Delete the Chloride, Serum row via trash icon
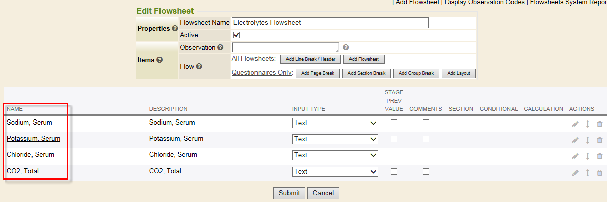The width and height of the screenshot is (607, 202). [600, 156]
